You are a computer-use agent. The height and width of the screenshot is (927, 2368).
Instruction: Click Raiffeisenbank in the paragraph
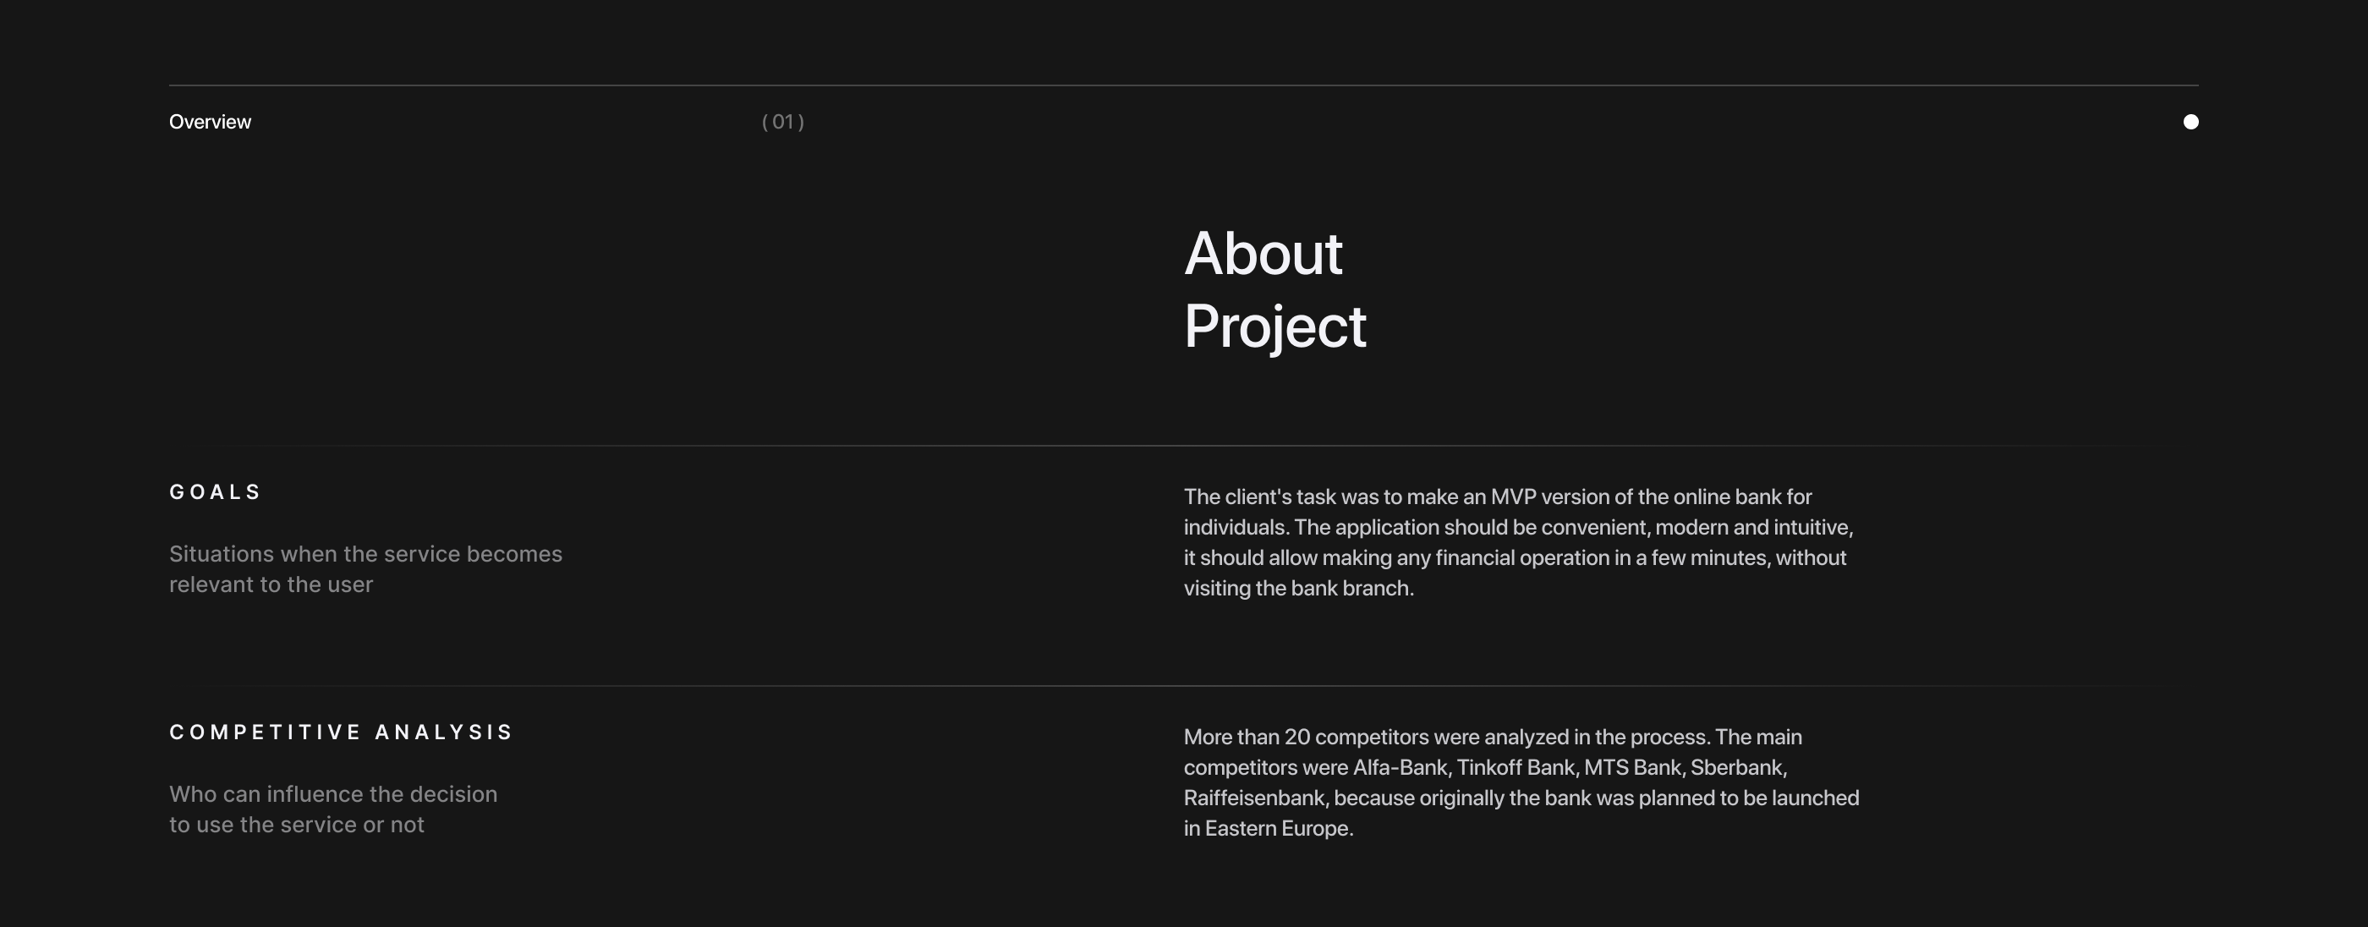point(1253,798)
